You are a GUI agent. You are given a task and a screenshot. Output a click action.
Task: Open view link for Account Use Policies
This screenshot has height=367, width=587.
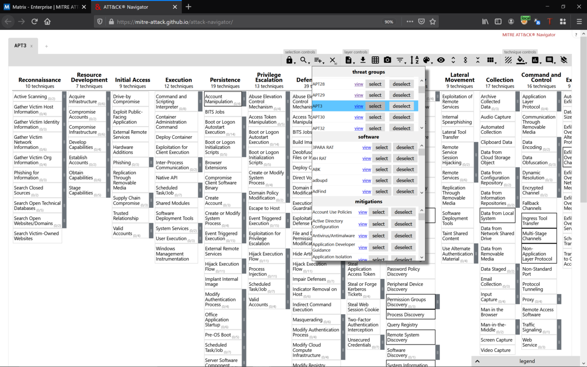(x=362, y=212)
